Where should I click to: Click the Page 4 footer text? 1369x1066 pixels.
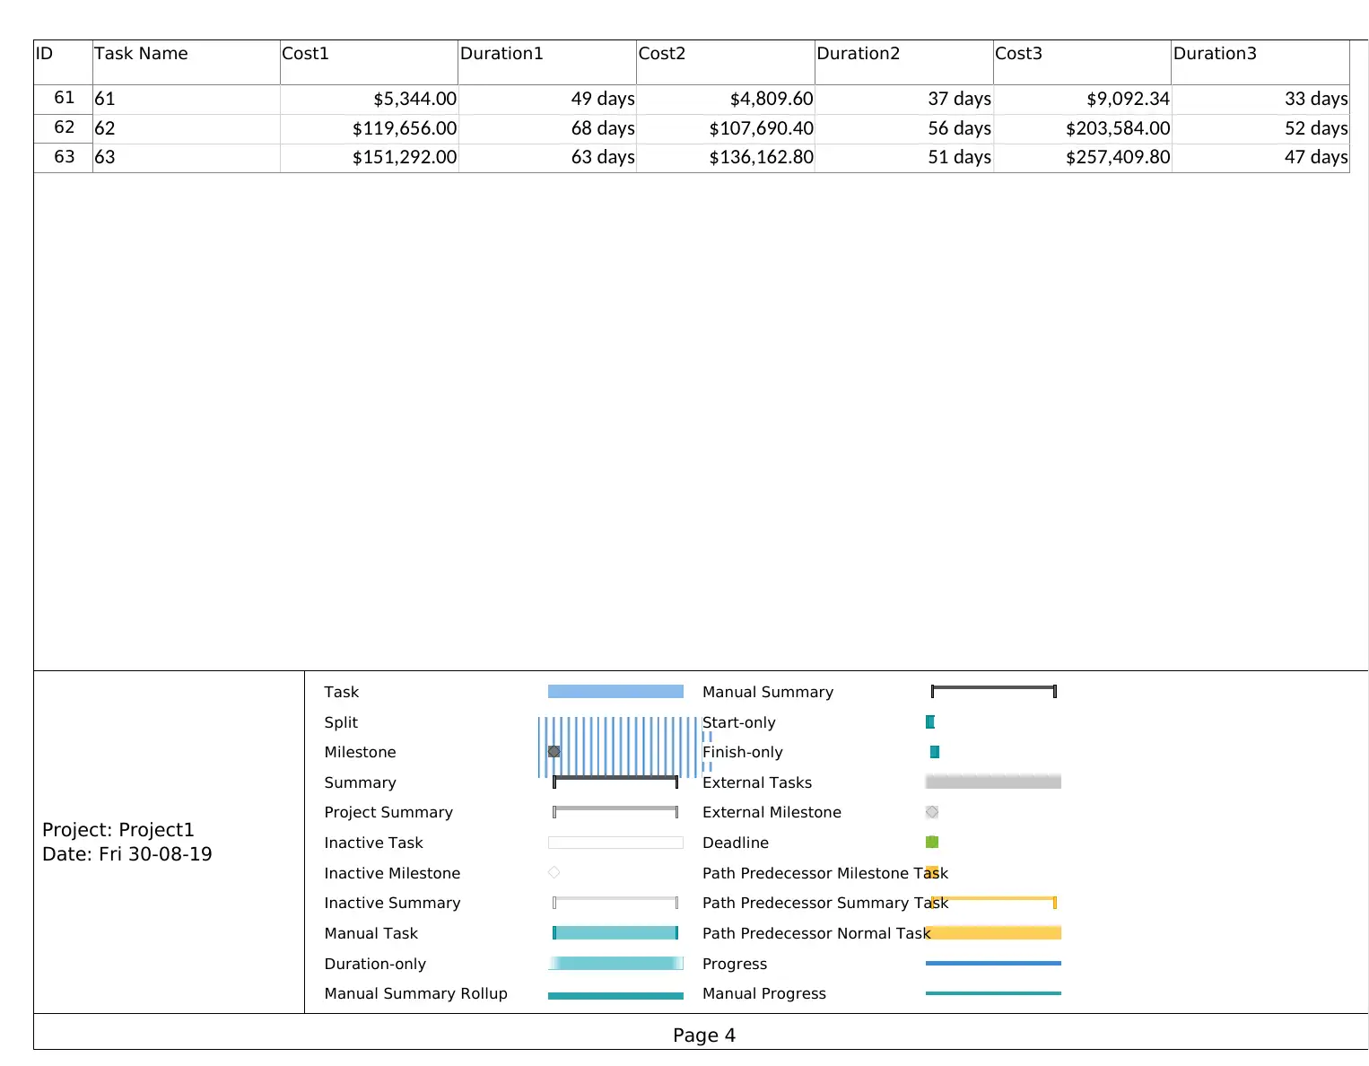[704, 1035]
